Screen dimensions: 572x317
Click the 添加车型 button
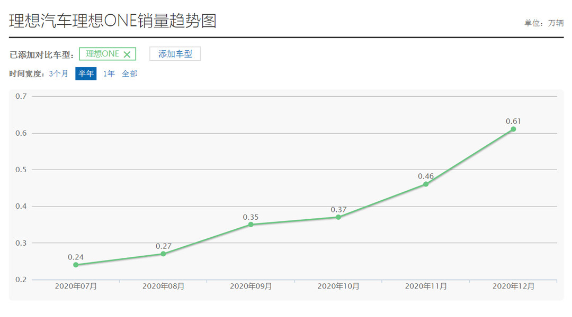click(x=175, y=54)
